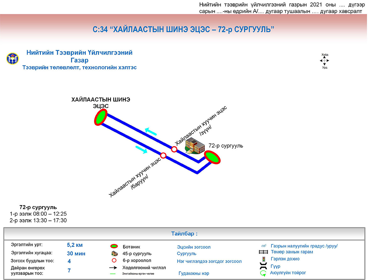Click the school building icon on the map
This screenshot has height=280, width=371.
(x=194, y=146)
